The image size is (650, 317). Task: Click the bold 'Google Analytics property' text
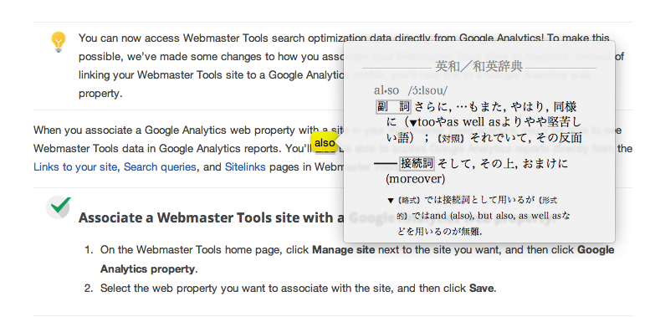(357, 259)
